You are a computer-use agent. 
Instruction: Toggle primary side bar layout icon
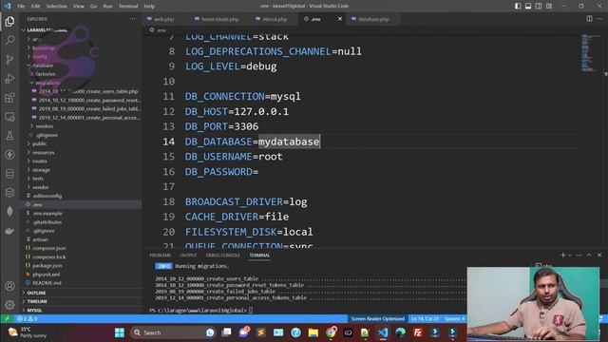click(518, 6)
